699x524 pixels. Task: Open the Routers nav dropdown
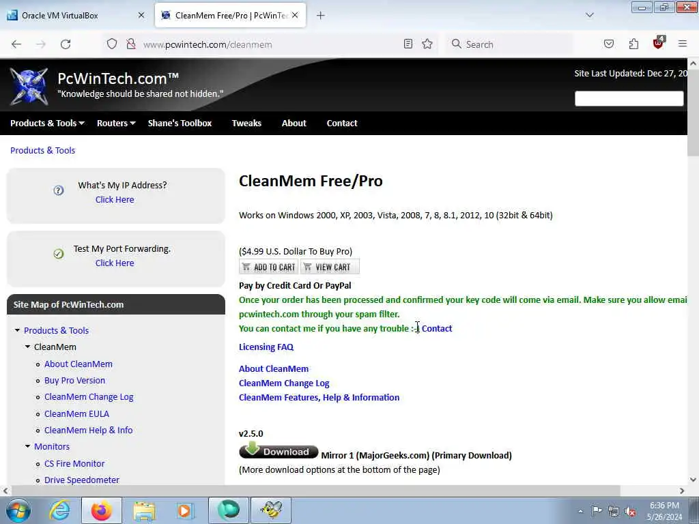(116, 123)
